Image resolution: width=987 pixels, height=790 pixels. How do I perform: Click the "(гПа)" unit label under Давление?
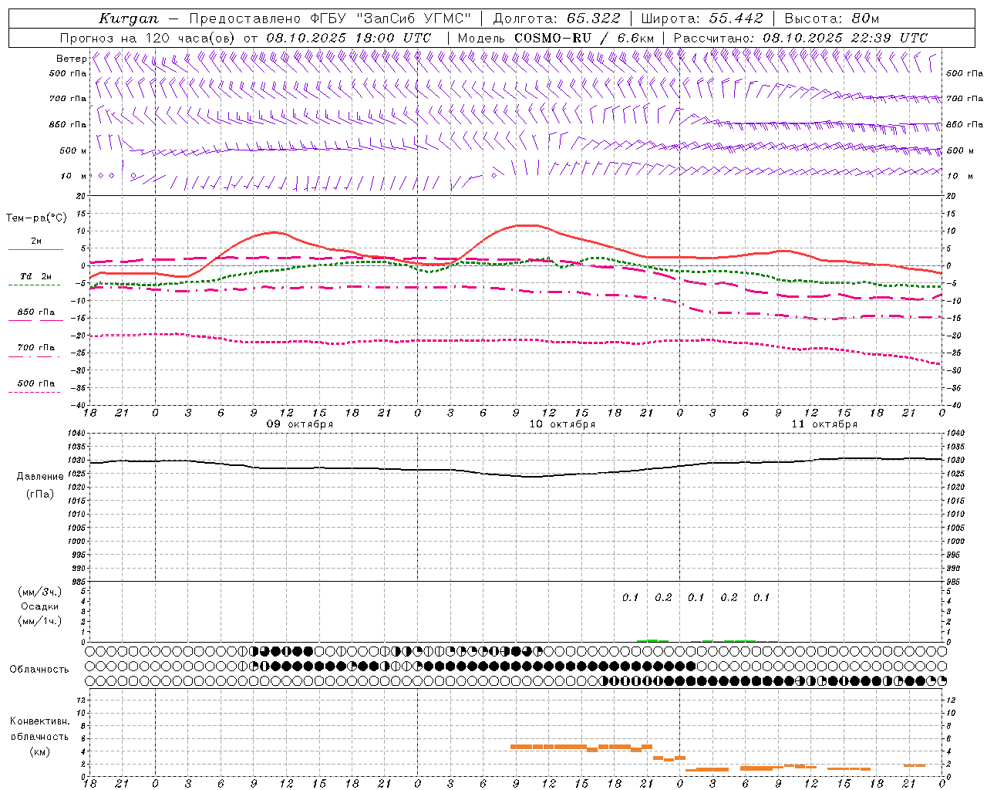tap(40, 494)
